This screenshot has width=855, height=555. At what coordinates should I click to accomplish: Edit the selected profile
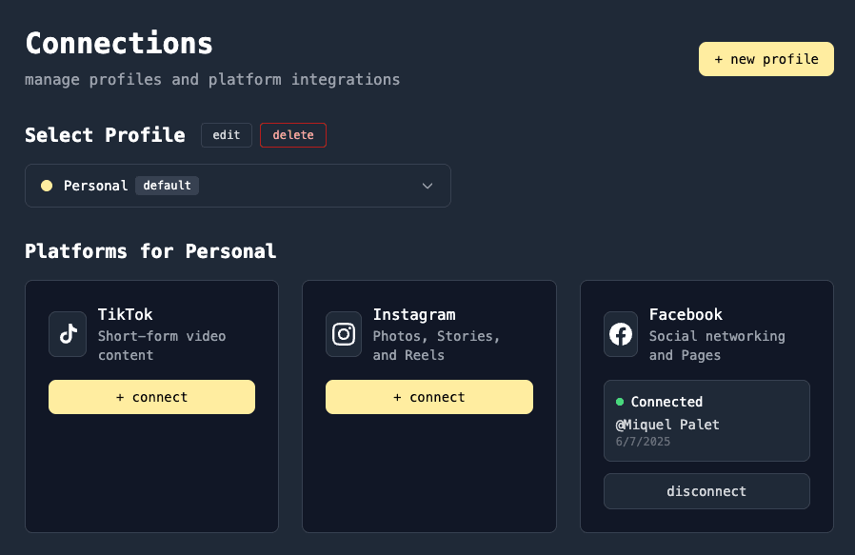tap(226, 134)
